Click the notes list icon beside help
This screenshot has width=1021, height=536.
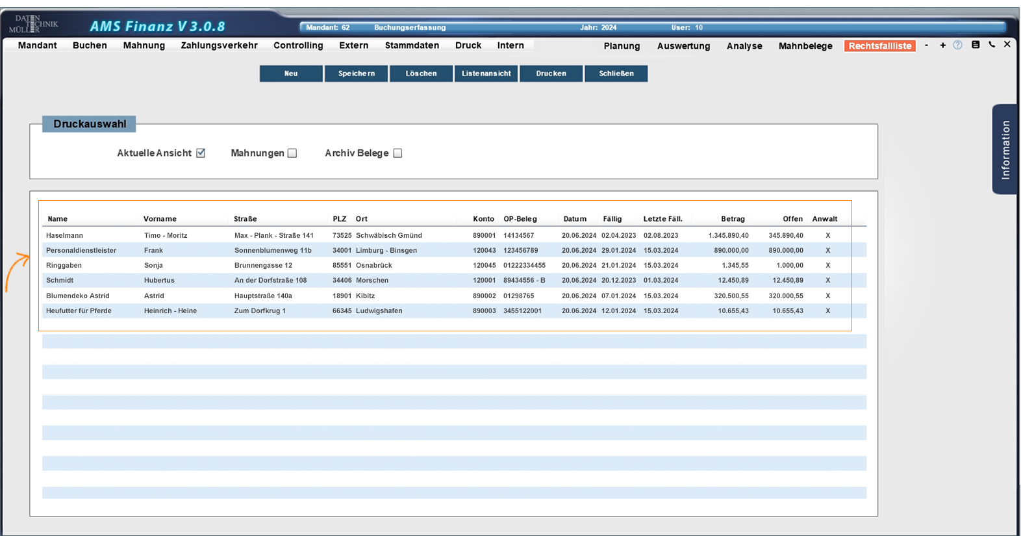click(x=975, y=45)
